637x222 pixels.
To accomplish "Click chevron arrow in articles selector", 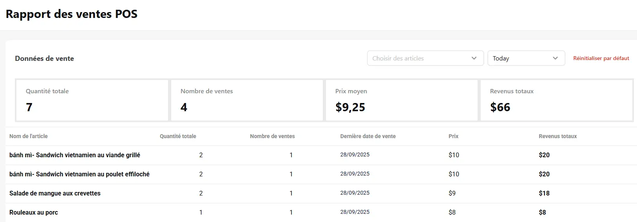I will click(x=474, y=58).
